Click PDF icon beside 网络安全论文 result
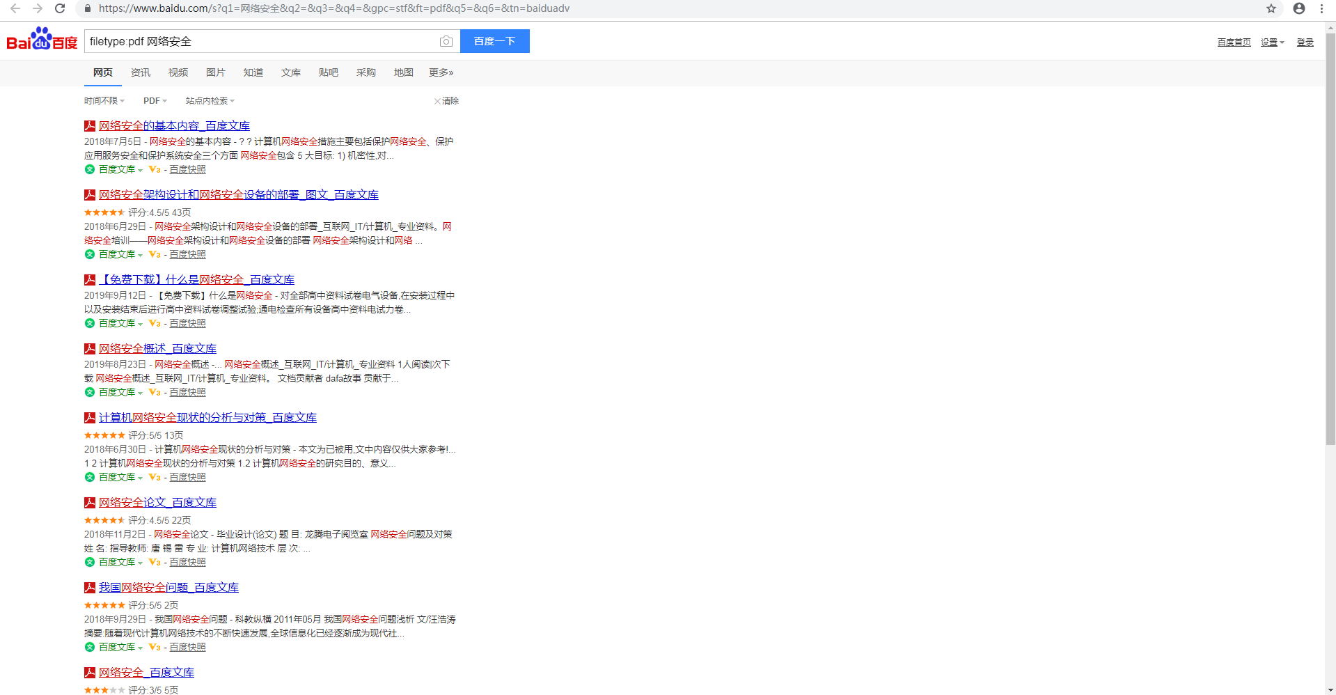 pos(90,503)
